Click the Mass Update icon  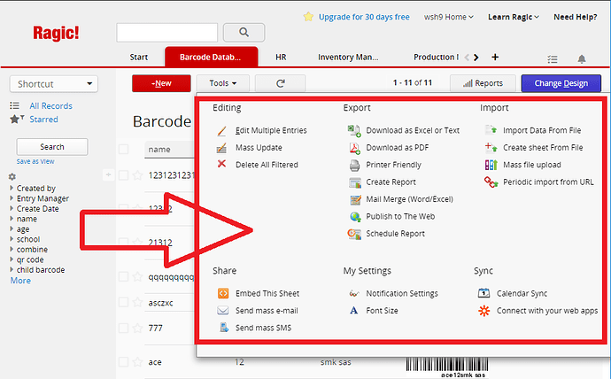pos(221,148)
